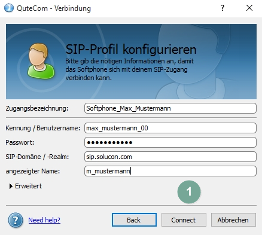Click the angezeigter Name field containing m_mustermann

(170, 171)
